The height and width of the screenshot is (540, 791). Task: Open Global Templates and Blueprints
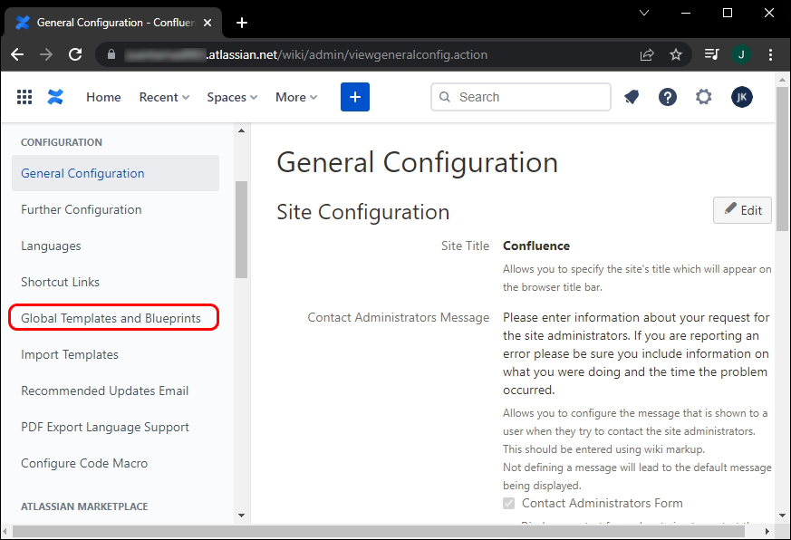point(111,318)
